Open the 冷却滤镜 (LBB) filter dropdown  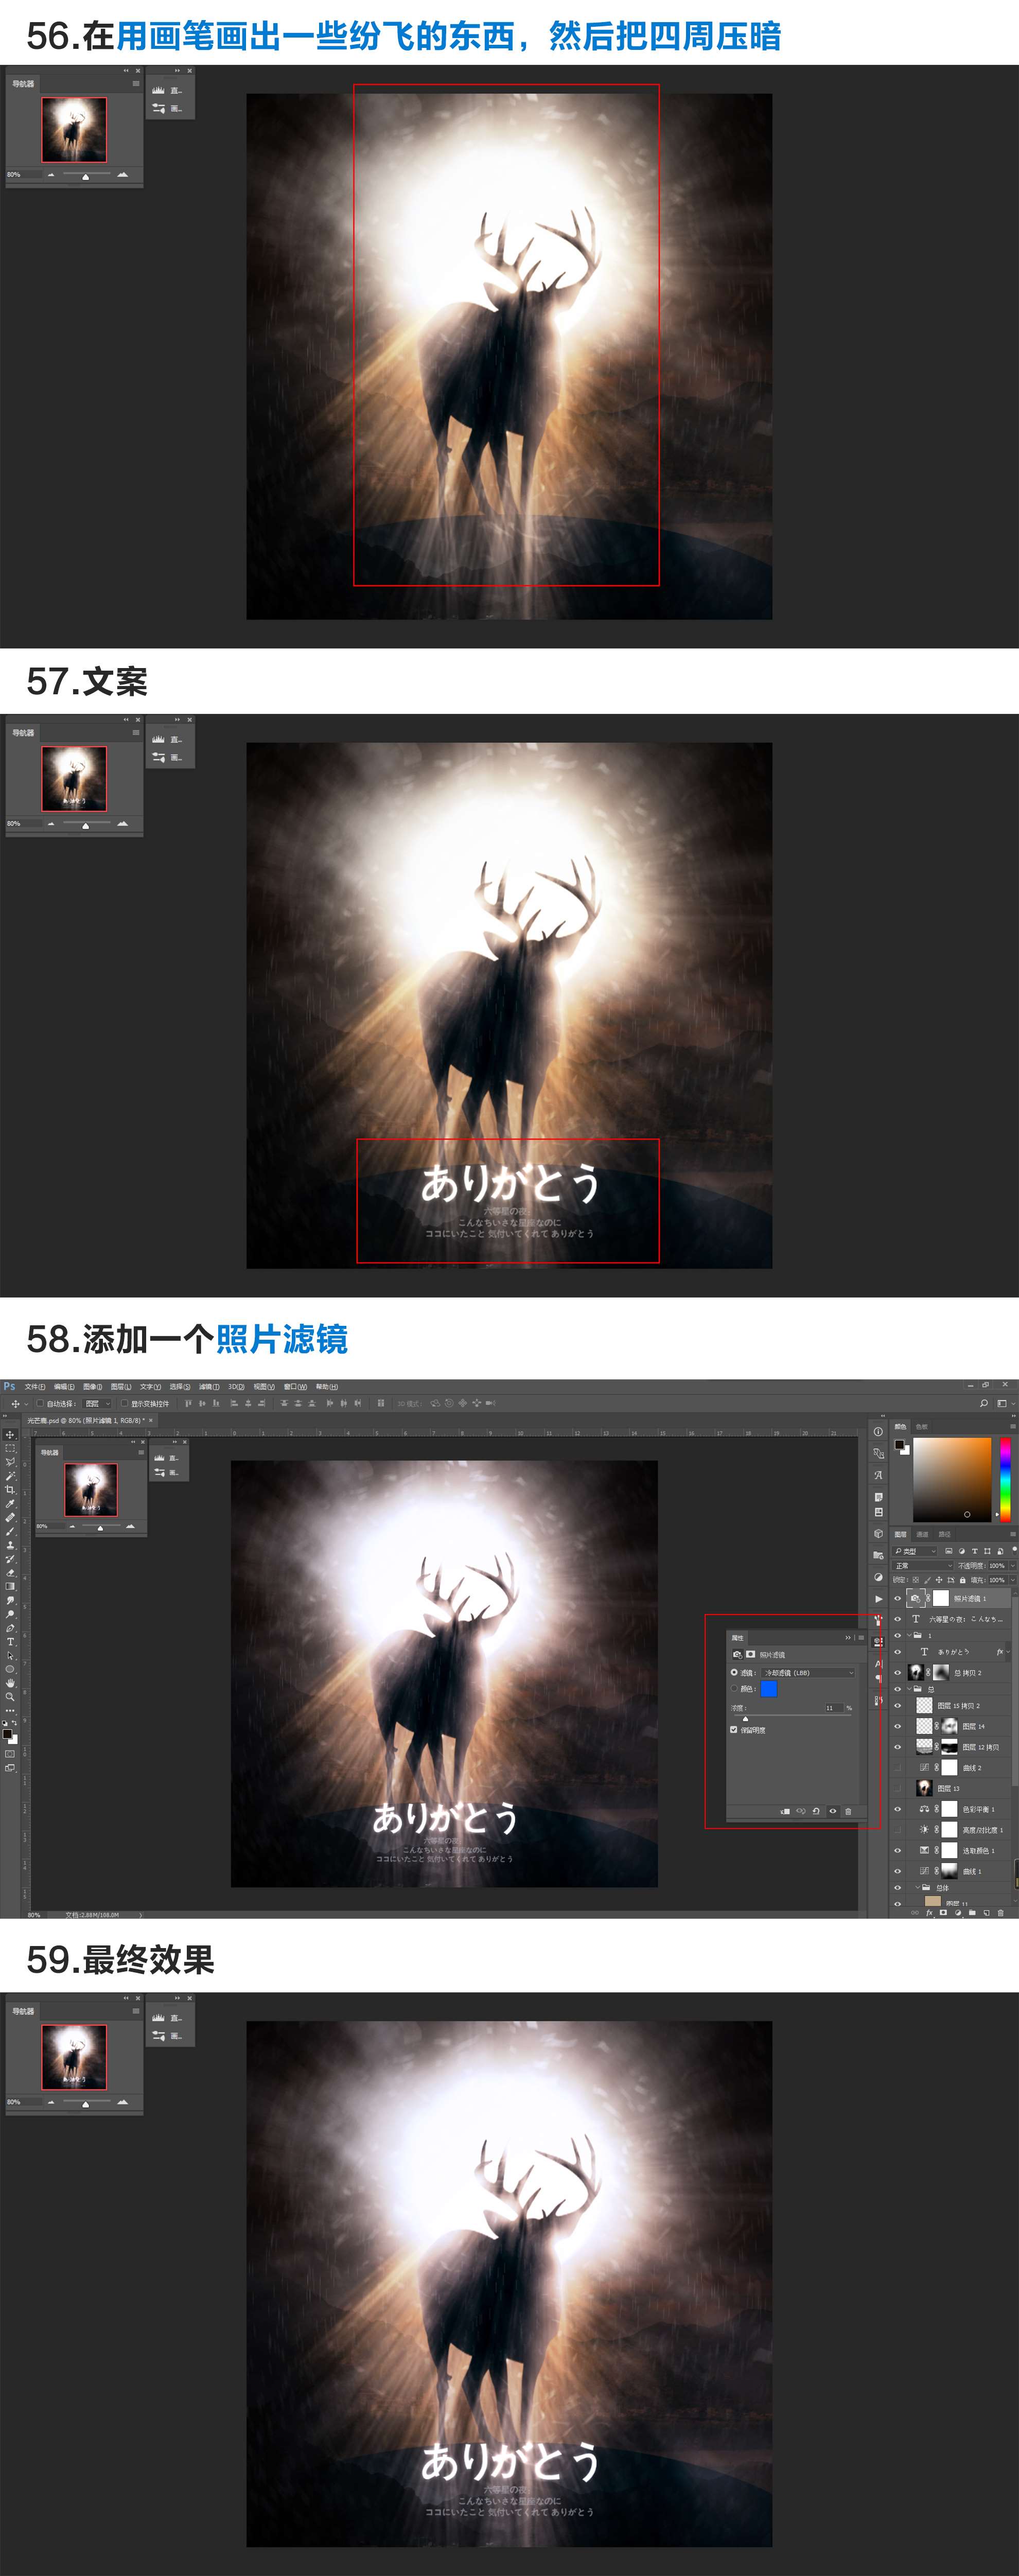(x=808, y=1673)
